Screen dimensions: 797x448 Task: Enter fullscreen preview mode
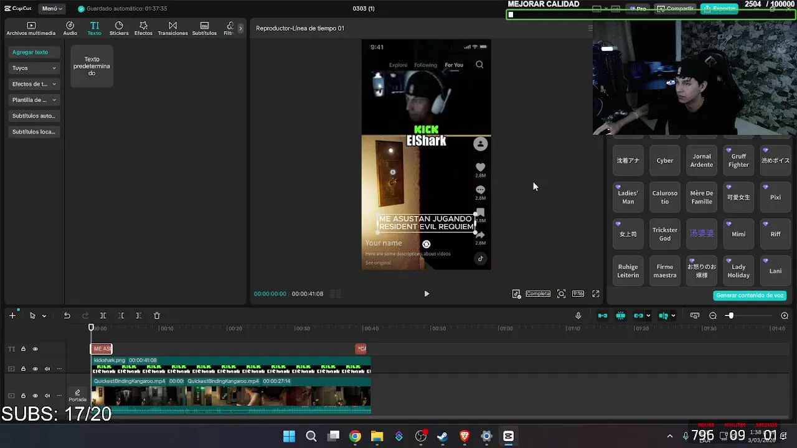(x=596, y=294)
